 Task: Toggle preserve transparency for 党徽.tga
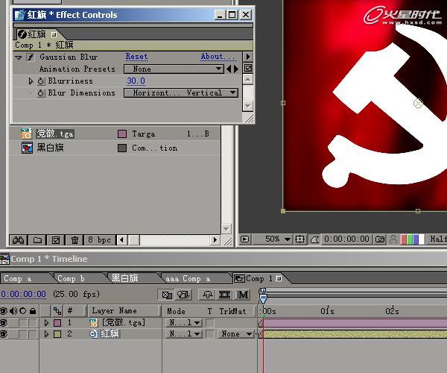210,323
